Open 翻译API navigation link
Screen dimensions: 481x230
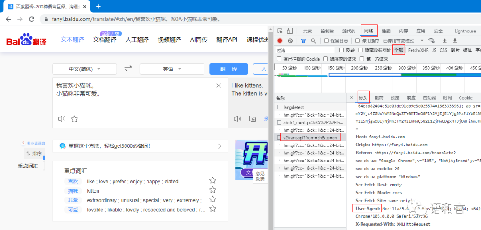click(x=227, y=40)
